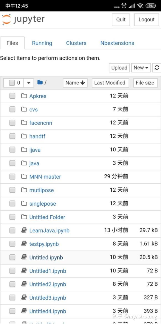Open the java folder link
Viewport: 161px width, 324px height.
[34, 163]
